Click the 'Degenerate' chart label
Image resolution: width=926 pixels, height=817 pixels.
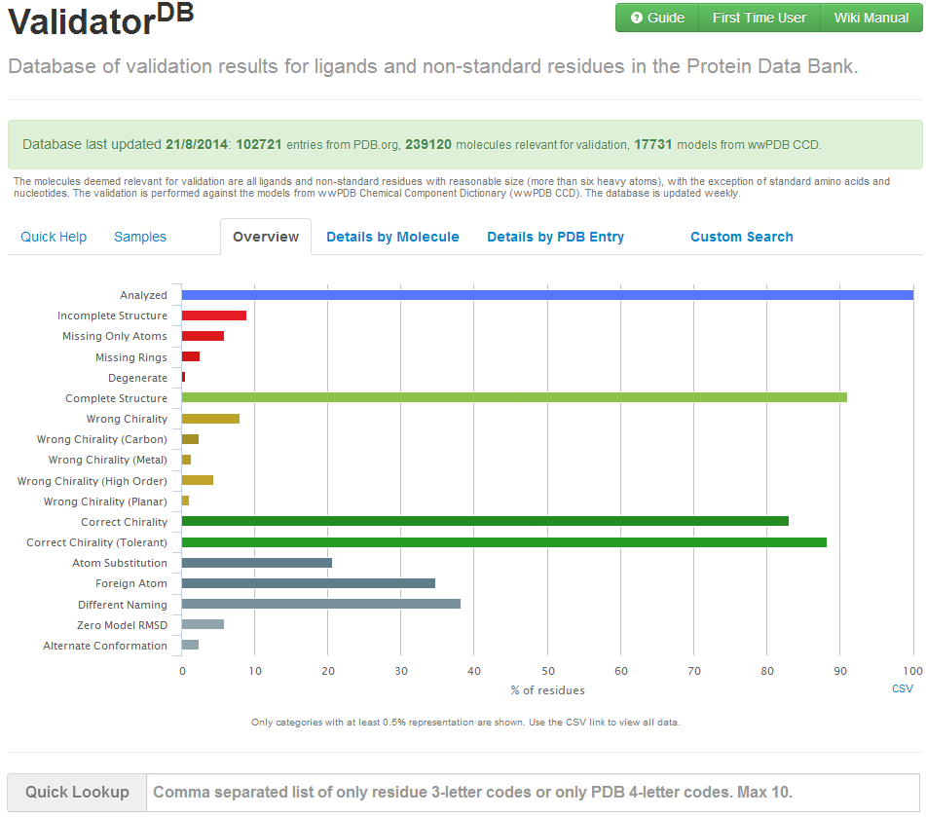137,378
